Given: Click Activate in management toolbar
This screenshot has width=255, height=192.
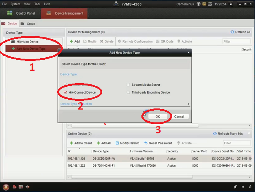Looking at the screenshot, I should click(x=185, y=41).
